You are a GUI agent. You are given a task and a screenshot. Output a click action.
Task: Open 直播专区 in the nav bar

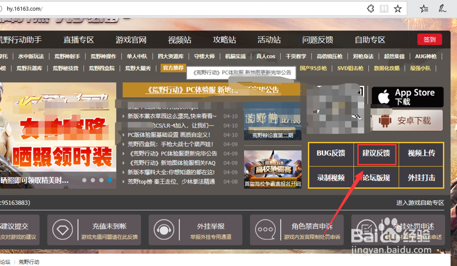[x=79, y=40]
